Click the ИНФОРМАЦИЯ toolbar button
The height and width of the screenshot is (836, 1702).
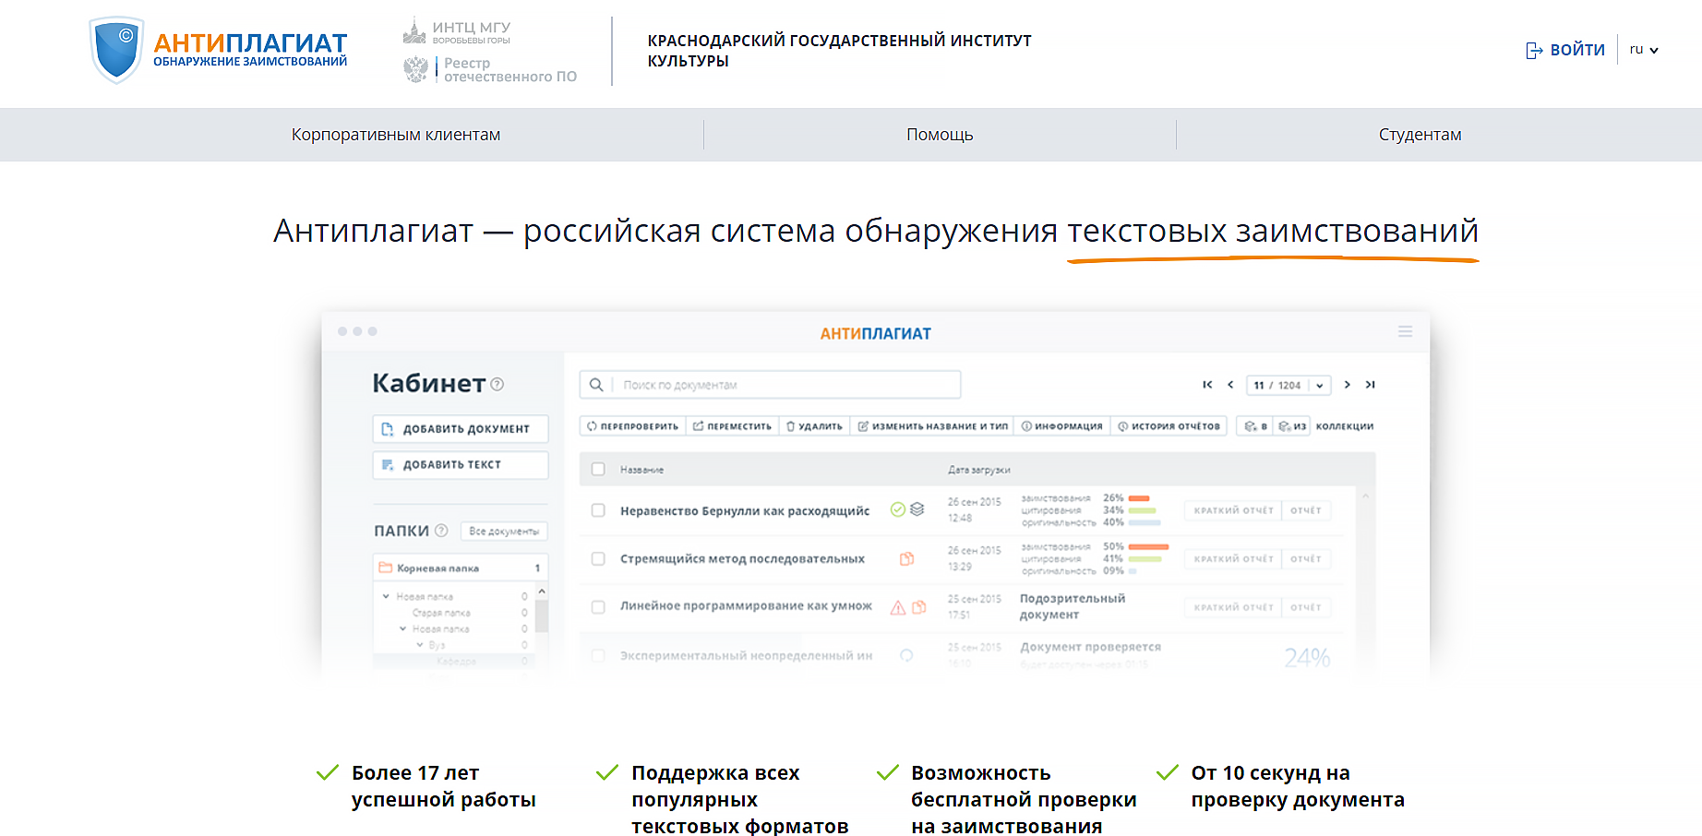1061,426
